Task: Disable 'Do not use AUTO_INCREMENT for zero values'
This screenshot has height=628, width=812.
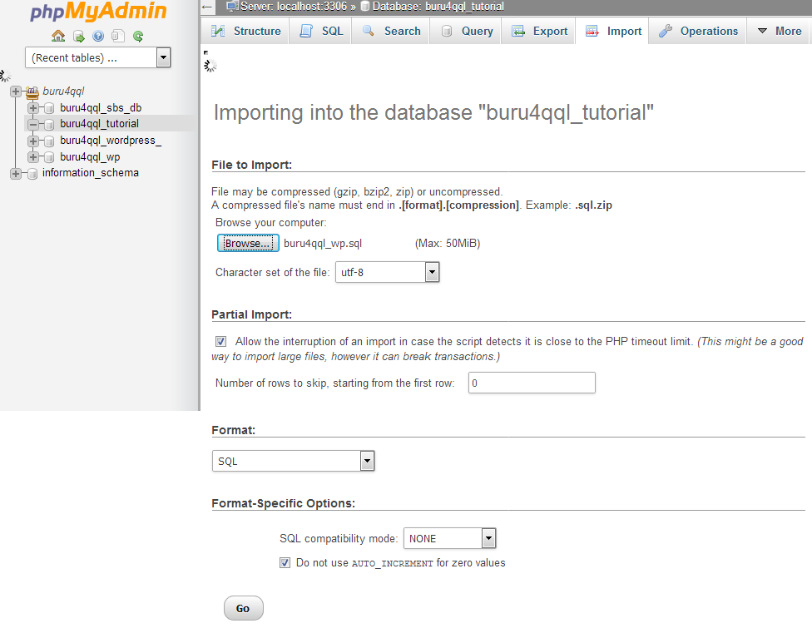Action: [x=285, y=563]
